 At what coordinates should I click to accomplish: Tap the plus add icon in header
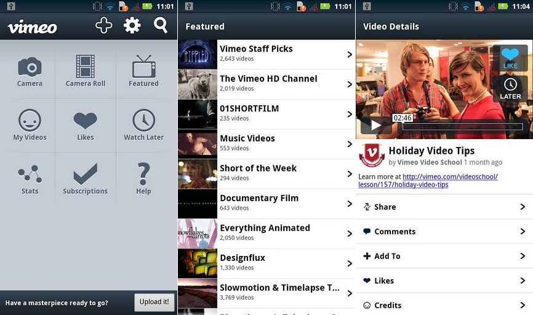[x=103, y=25]
